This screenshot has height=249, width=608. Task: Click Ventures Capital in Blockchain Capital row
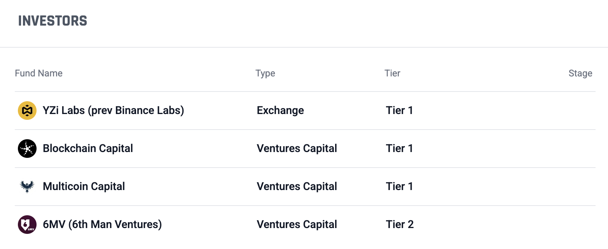coord(297,149)
